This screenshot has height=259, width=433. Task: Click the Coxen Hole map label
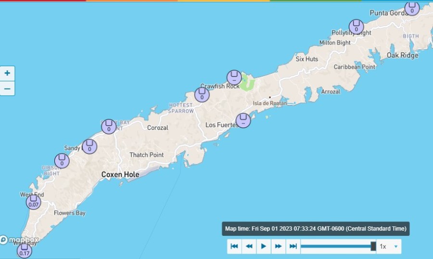[x=120, y=174]
